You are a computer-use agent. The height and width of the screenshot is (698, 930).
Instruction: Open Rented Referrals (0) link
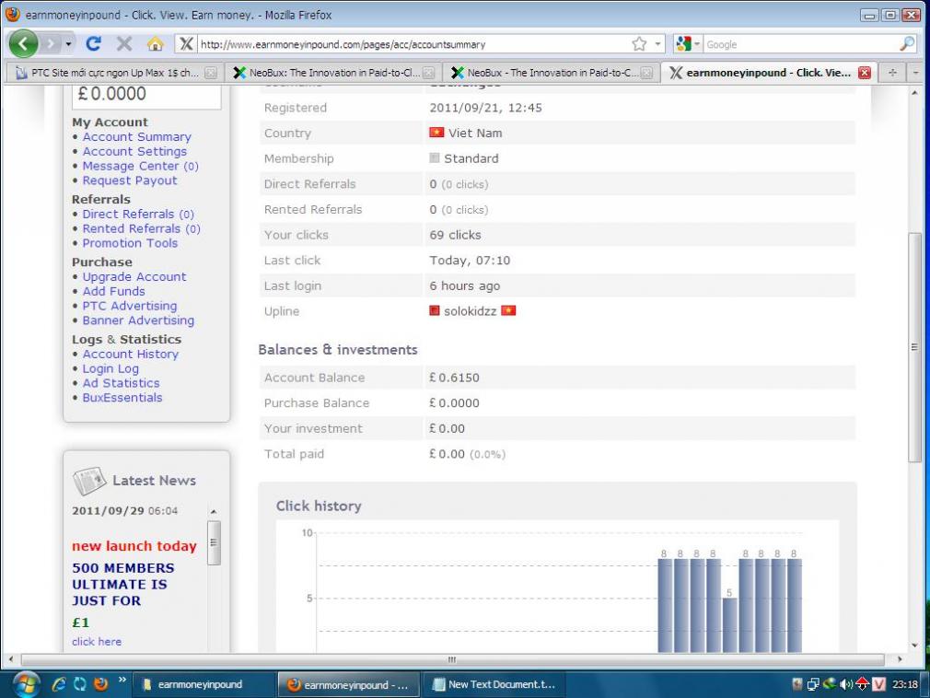click(x=141, y=228)
